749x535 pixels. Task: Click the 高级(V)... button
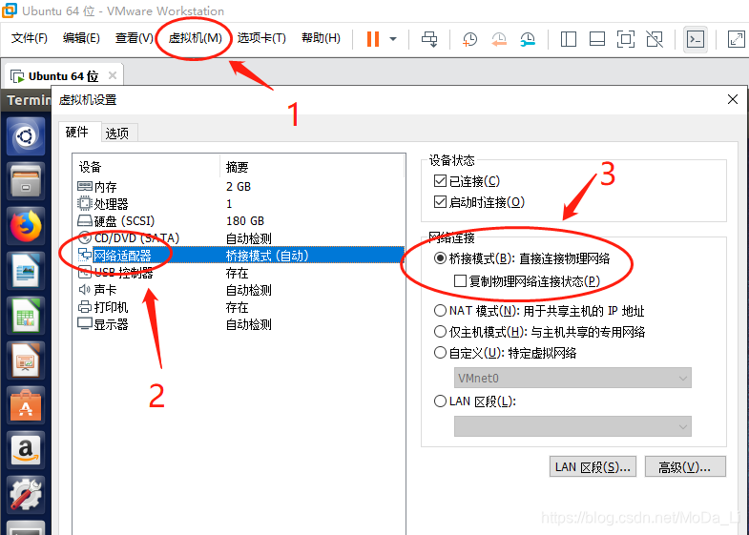[685, 466]
